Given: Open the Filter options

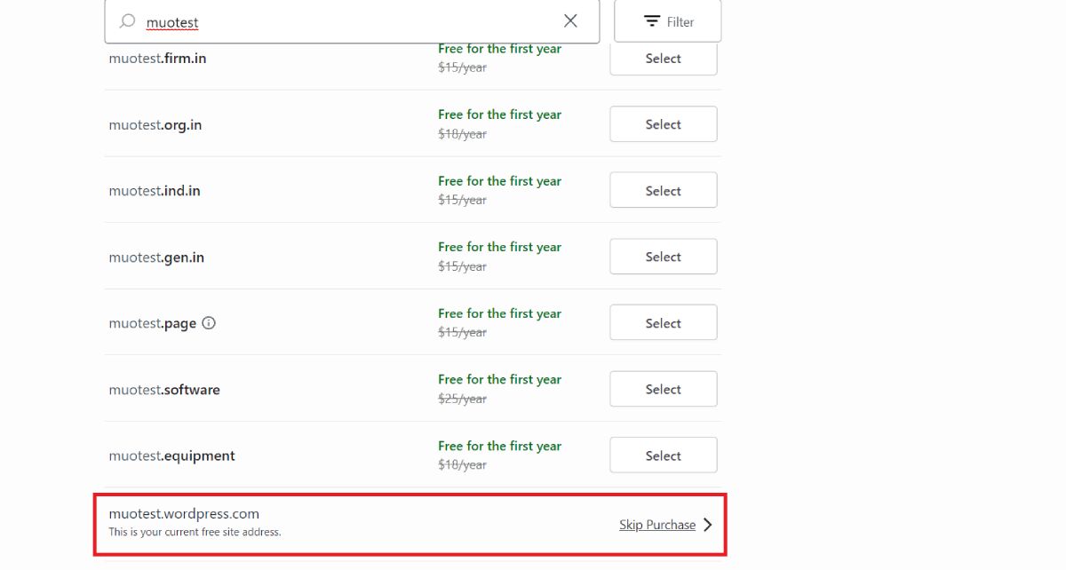Looking at the screenshot, I should click(x=667, y=20).
